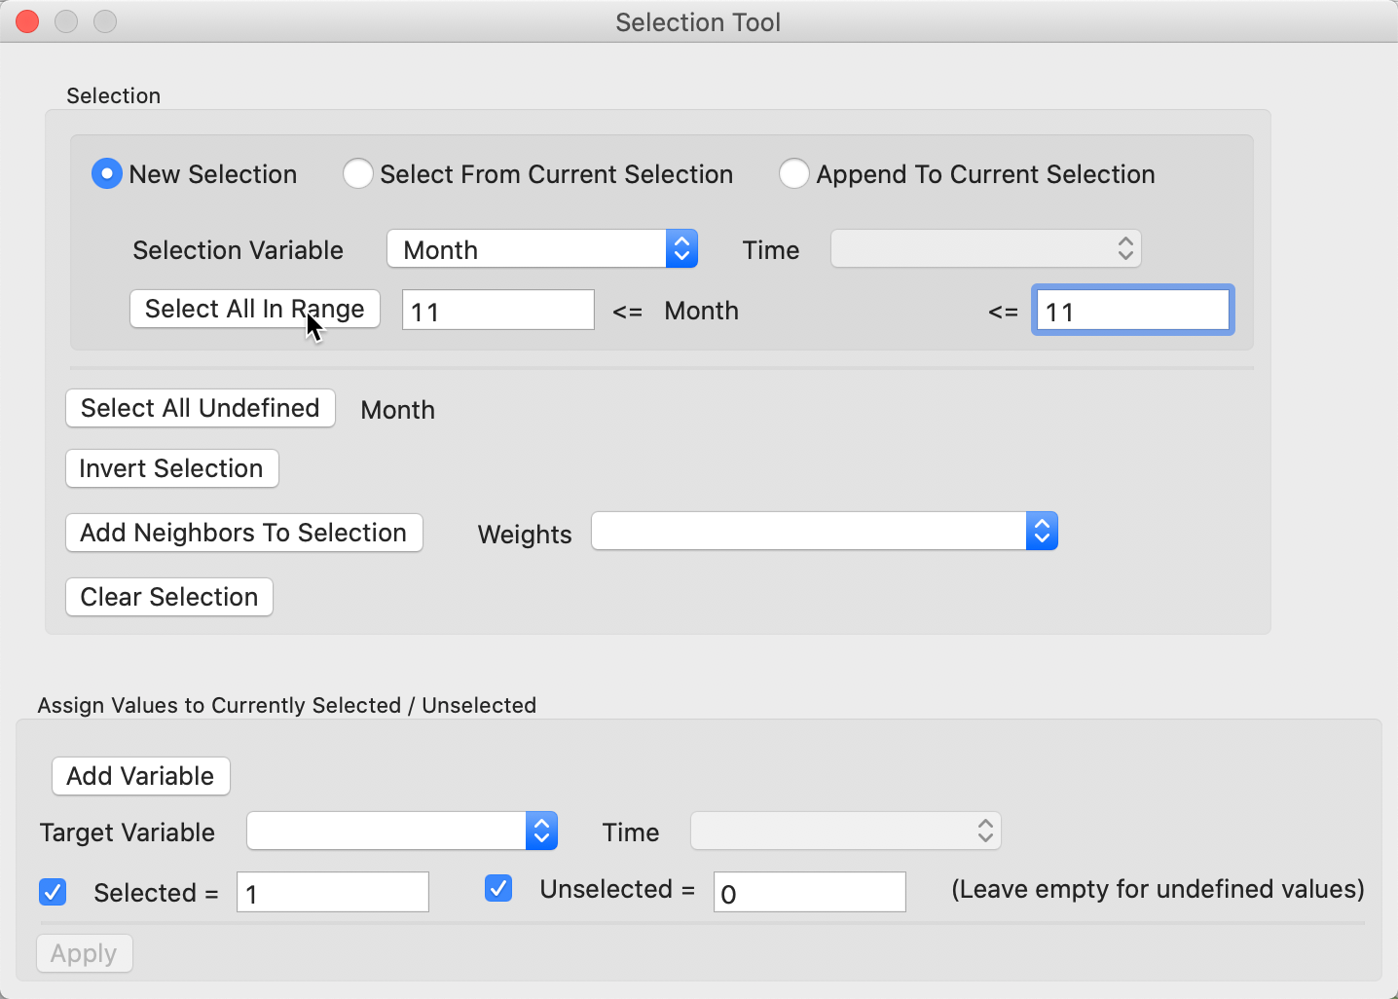1398x999 pixels.
Task: Close the Selection Tool window
Action: pyautogui.click(x=27, y=21)
